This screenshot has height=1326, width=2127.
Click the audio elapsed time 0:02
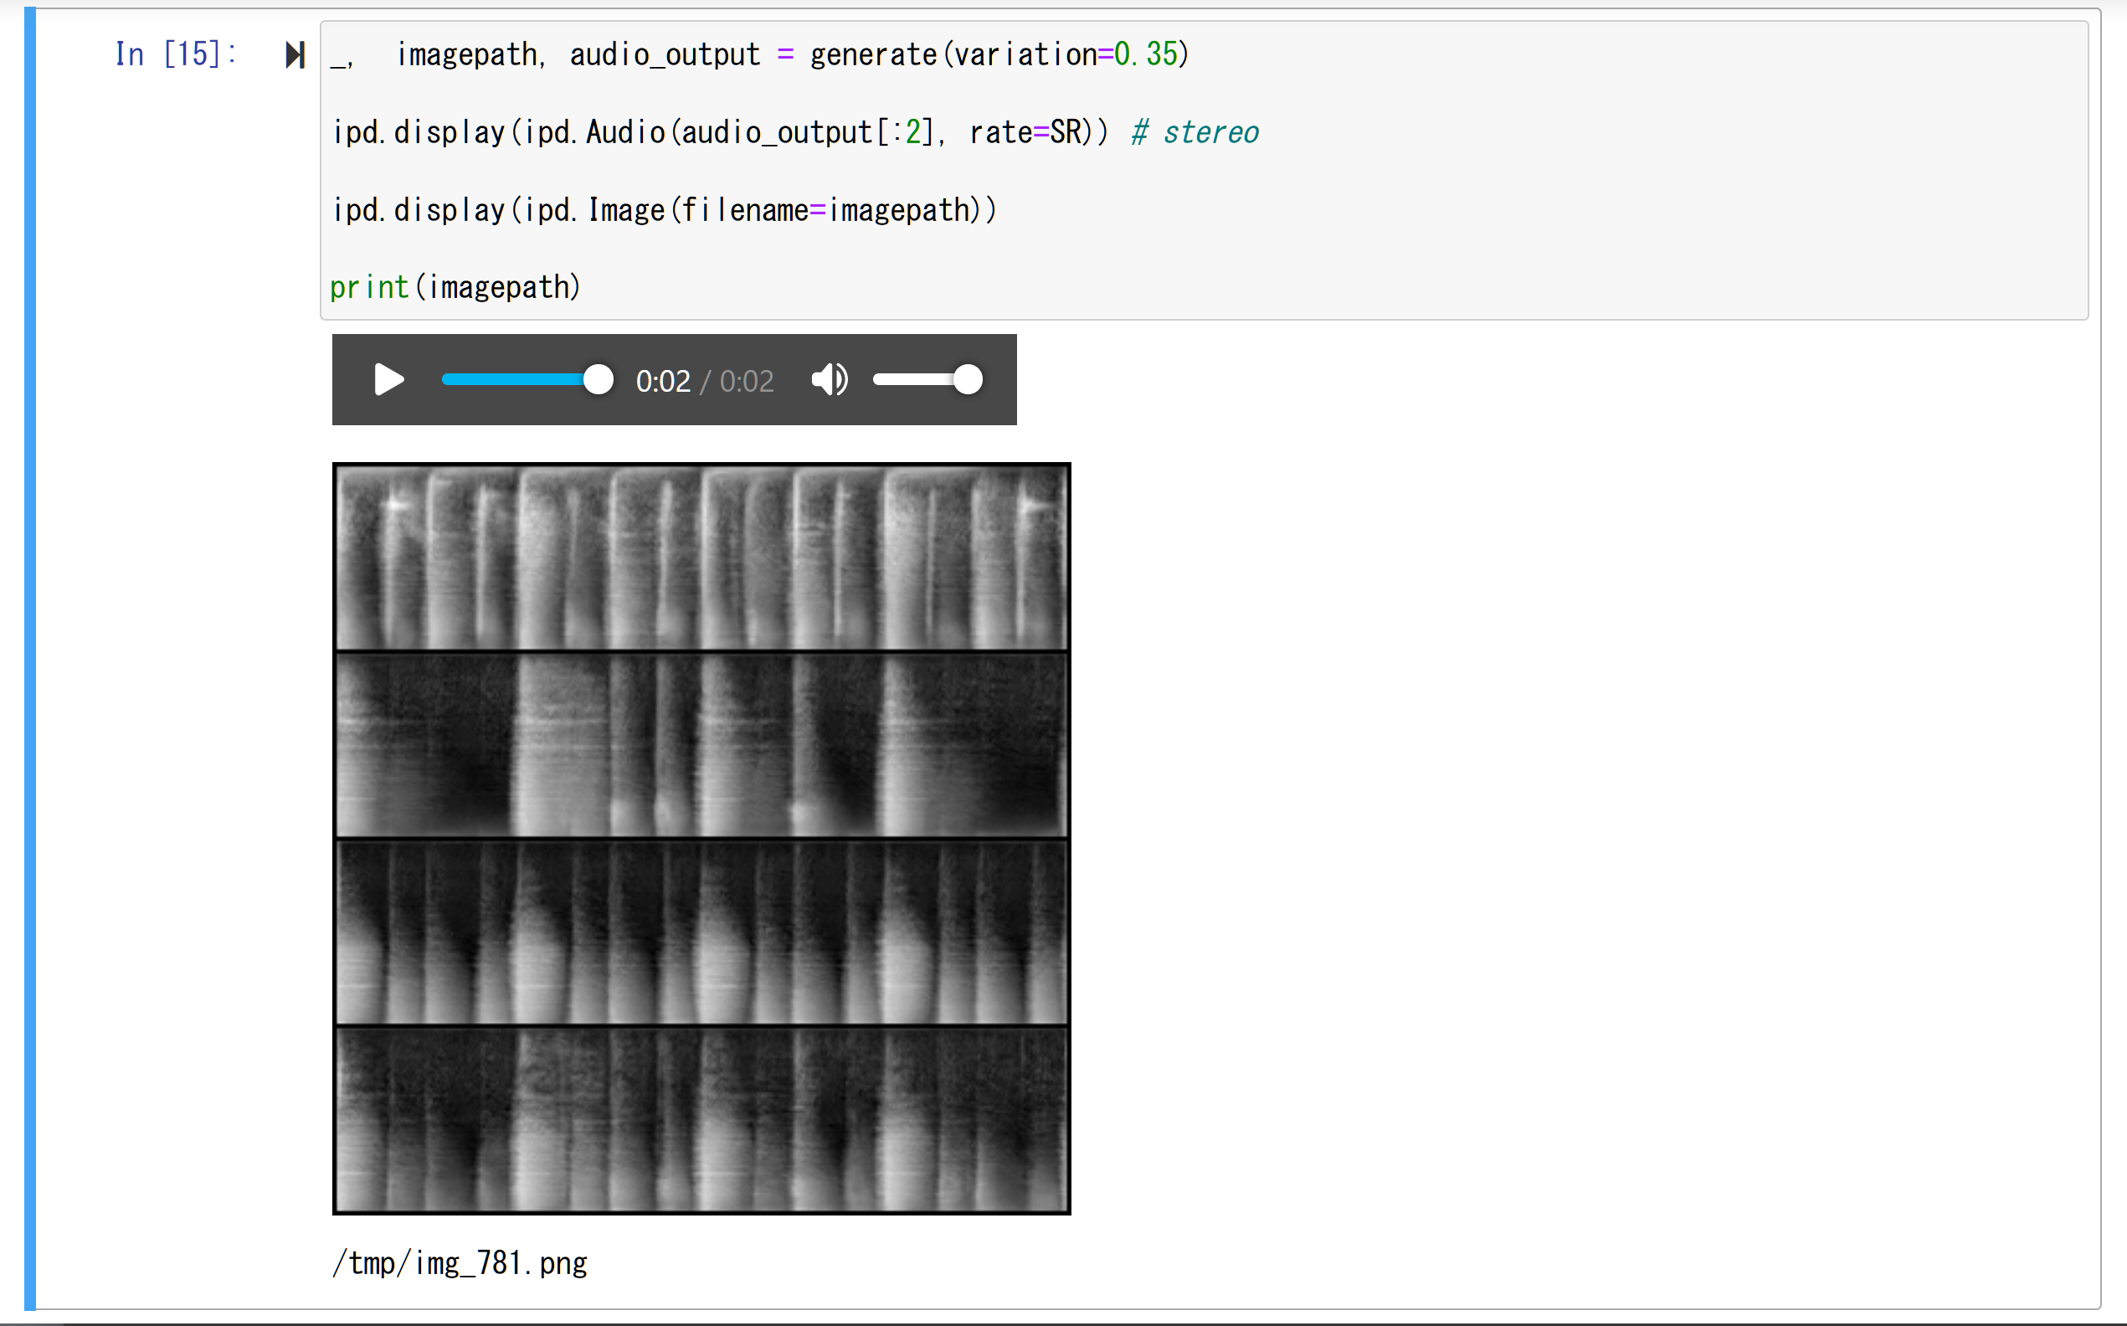coord(663,381)
